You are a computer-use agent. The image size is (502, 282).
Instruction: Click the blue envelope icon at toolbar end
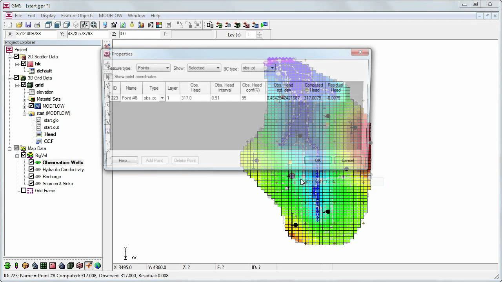coord(264,25)
